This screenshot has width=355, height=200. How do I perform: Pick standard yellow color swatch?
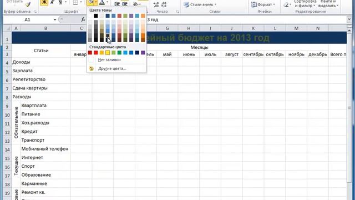[x=108, y=53]
